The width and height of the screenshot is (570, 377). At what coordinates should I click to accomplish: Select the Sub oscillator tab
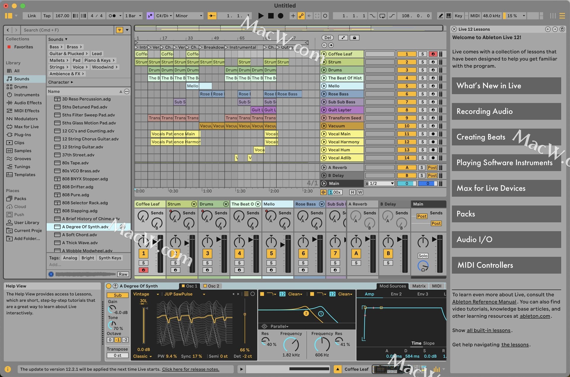tap(118, 295)
